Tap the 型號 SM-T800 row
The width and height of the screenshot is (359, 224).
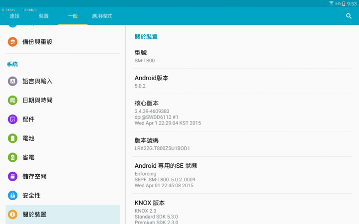pyautogui.click(x=242, y=56)
